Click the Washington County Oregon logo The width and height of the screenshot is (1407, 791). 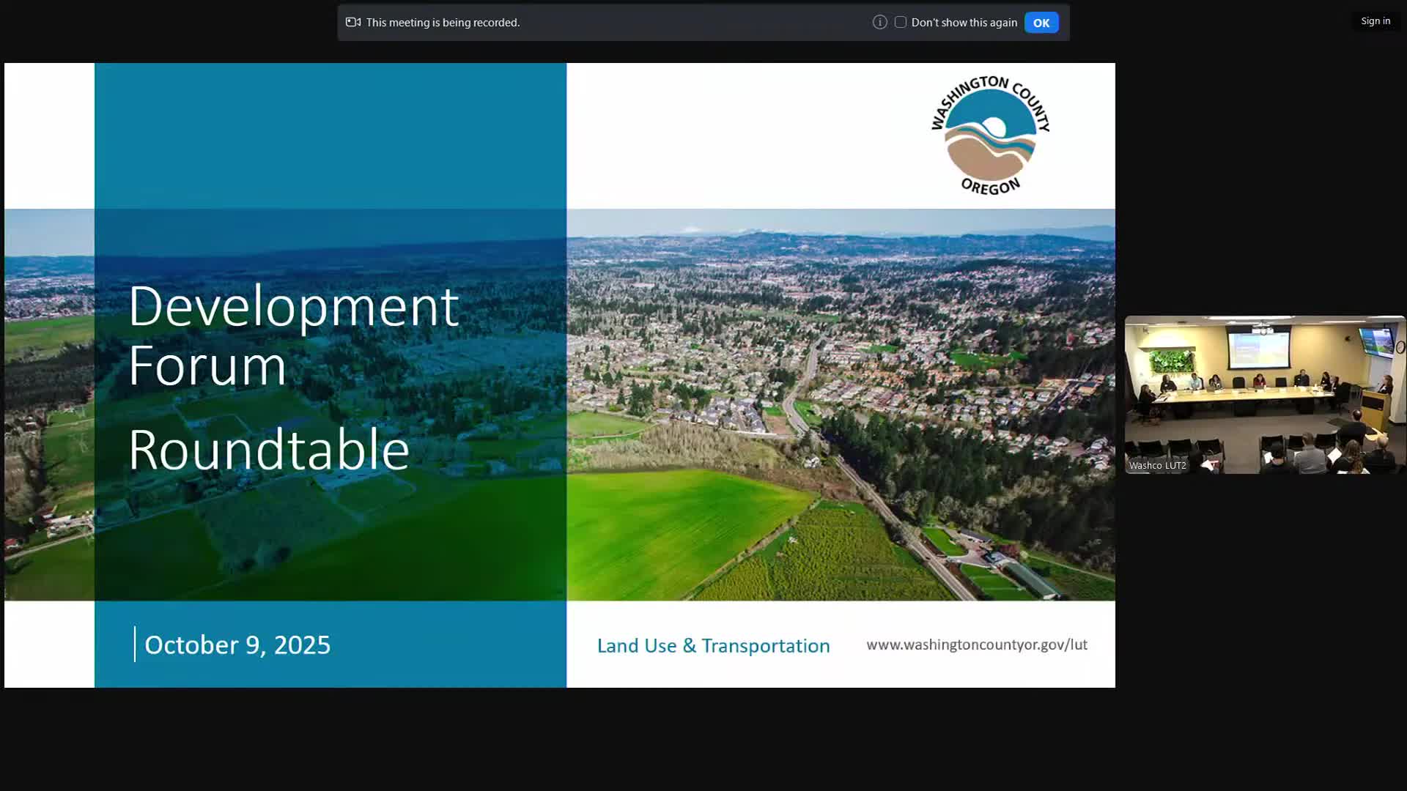[990, 135]
